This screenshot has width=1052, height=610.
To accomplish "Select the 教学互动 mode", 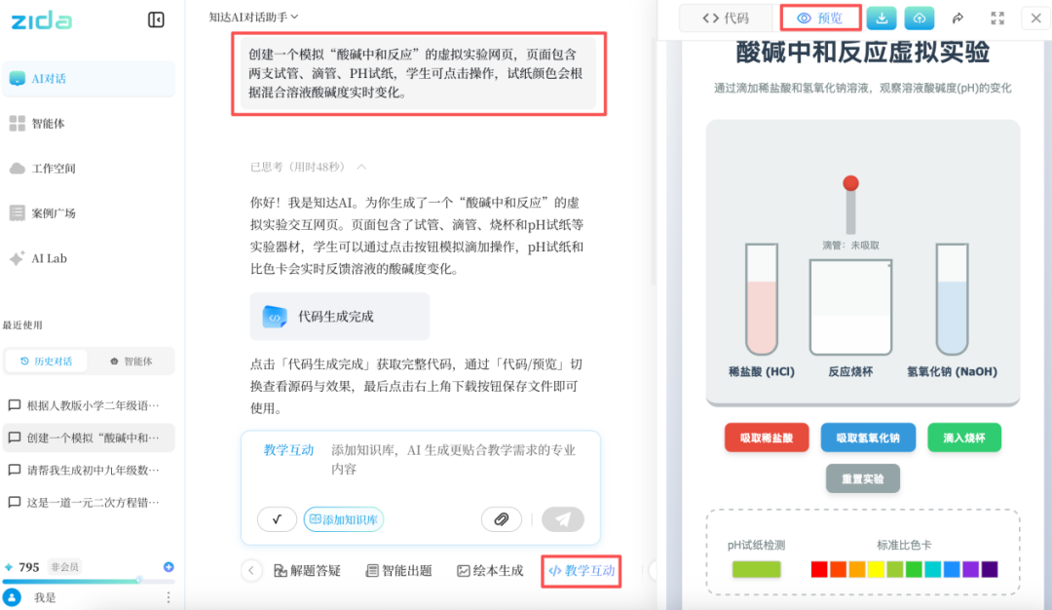I will [582, 570].
